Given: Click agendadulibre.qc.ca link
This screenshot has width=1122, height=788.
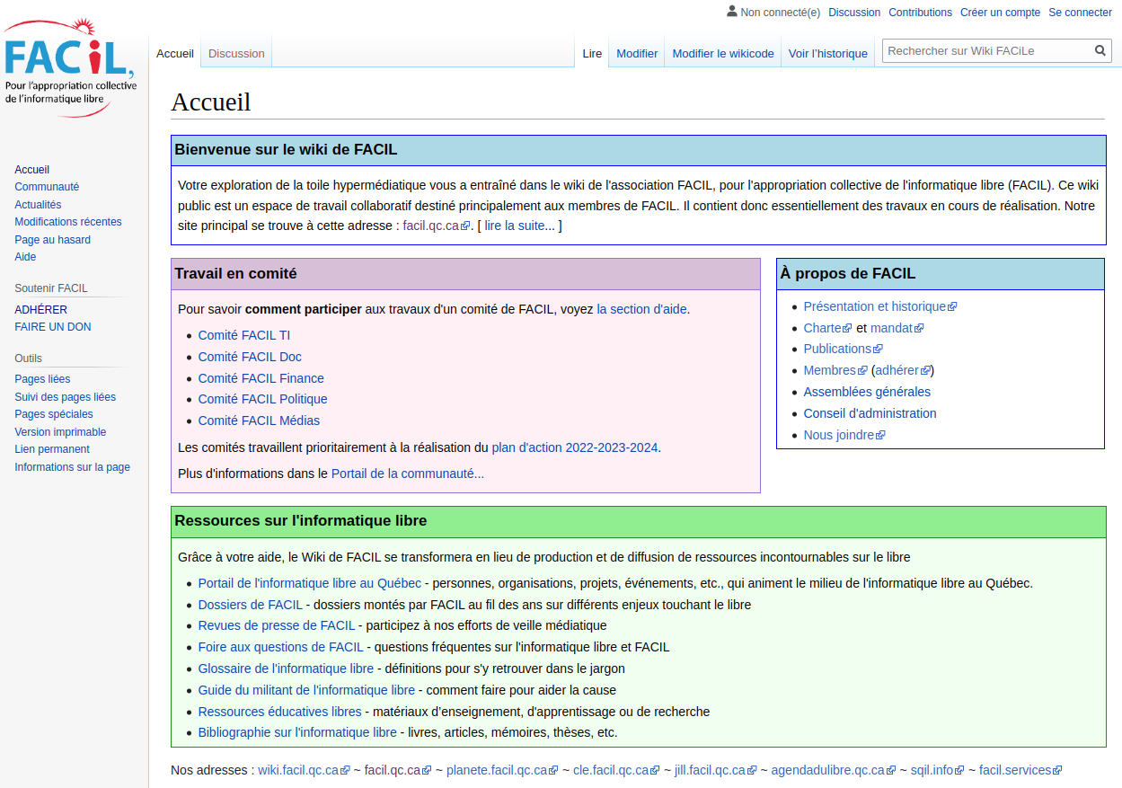Looking at the screenshot, I should [x=833, y=770].
